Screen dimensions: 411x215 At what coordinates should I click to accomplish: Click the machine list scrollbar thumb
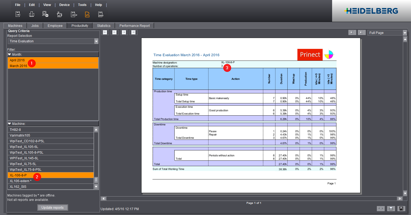point(96,180)
